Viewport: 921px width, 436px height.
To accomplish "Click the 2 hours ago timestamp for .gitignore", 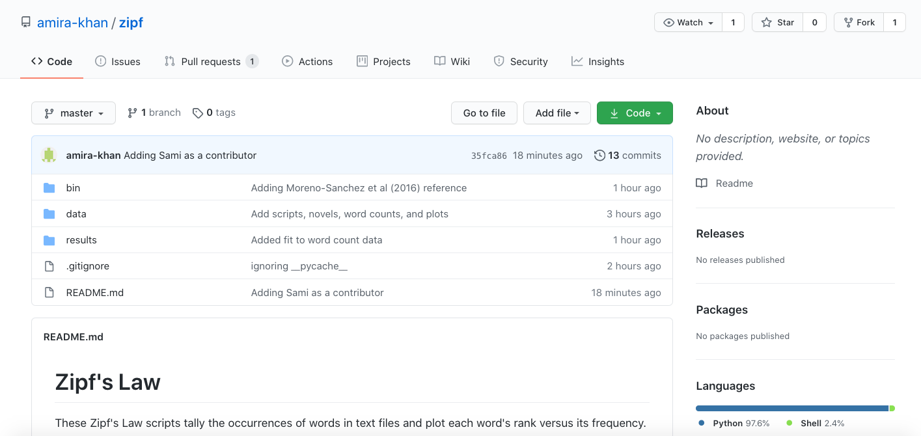I will click(634, 266).
